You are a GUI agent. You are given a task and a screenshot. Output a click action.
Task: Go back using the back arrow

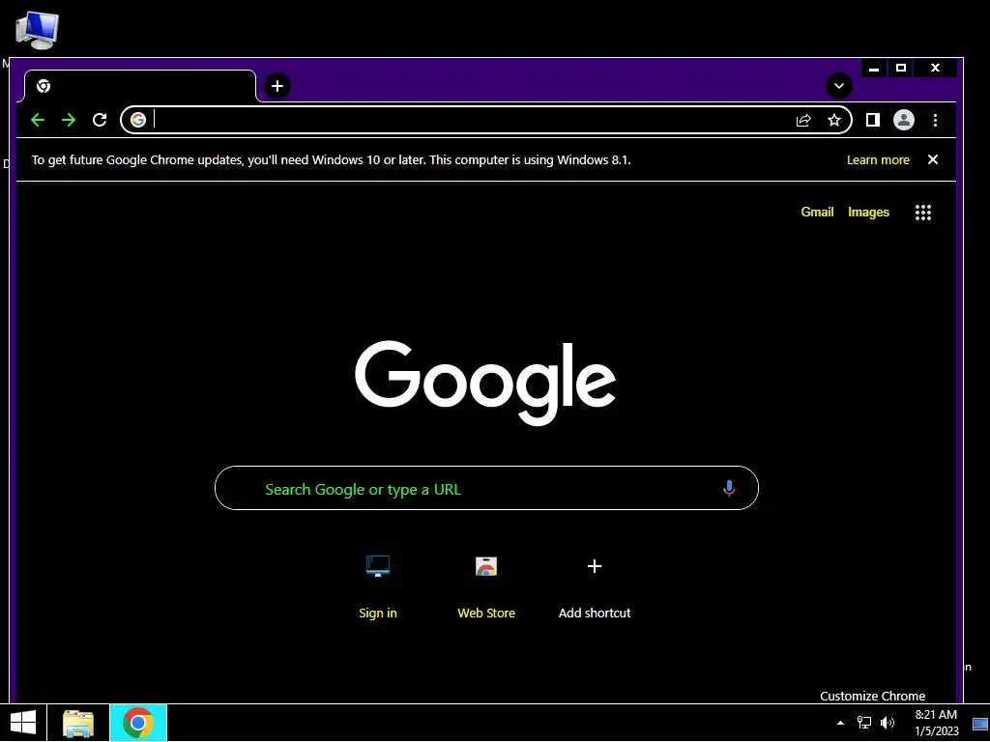click(38, 120)
